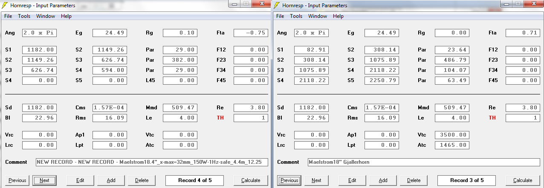Image resolution: width=544 pixels, height=188 pixels.
Task: Click Calculate button in Record 4 window
Action: (251, 180)
